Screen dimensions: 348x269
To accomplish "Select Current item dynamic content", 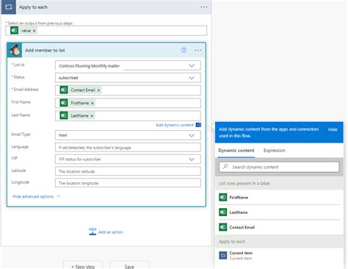I will 279,256.
